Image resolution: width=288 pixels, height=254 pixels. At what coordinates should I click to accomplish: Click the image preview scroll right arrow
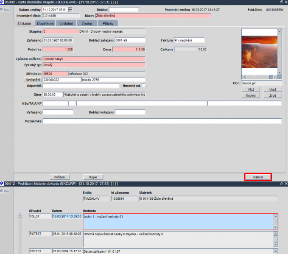pyautogui.click(x=275, y=77)
